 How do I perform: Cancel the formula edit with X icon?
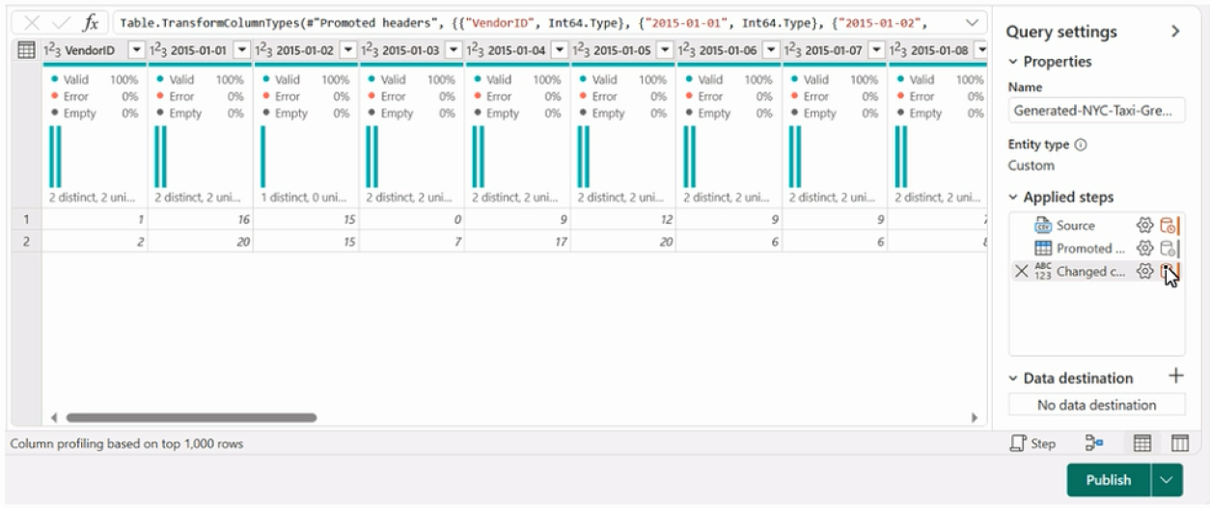point(31,23)
